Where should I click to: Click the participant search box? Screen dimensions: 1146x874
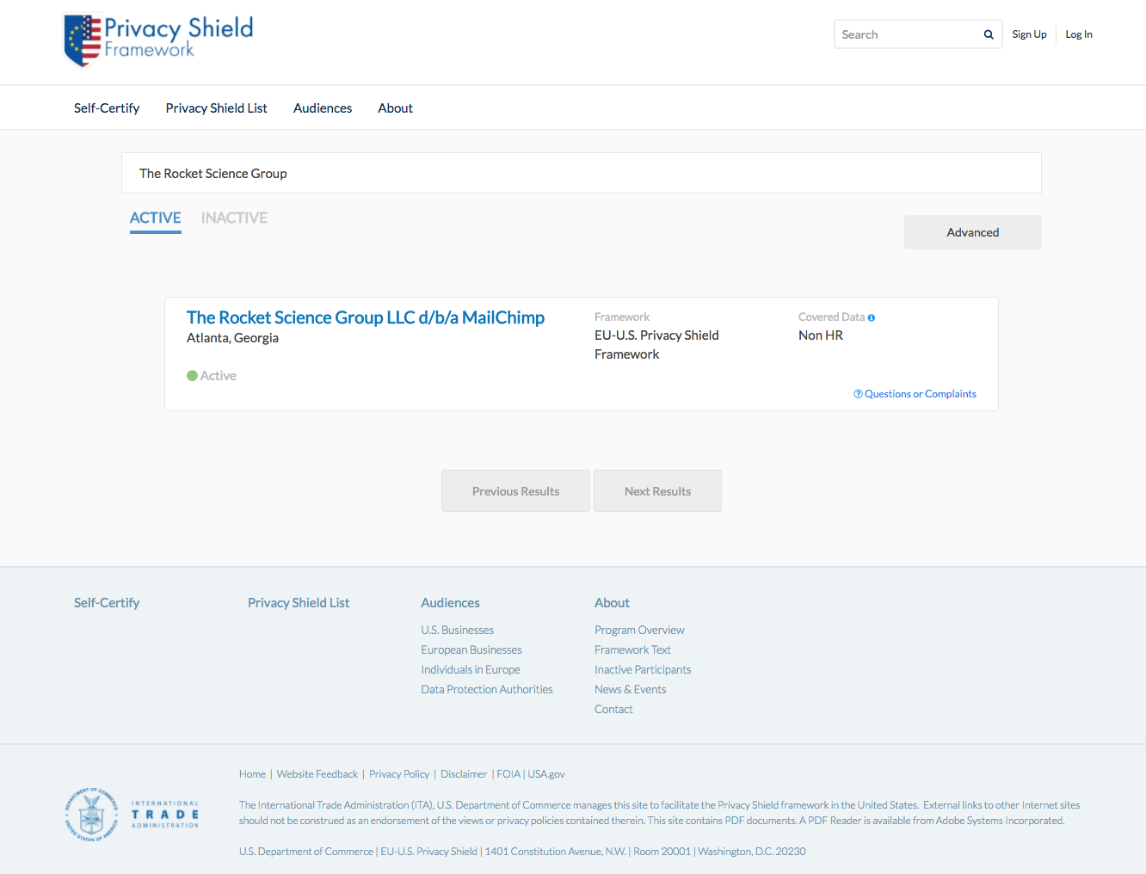pos(582,173)
